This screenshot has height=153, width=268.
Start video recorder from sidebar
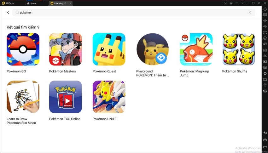[x=265, y=61]
